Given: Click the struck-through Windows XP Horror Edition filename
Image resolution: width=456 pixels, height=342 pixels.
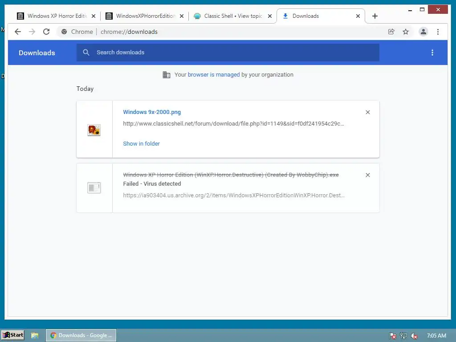Looking at the screenshot, I should tap(231, 175).
